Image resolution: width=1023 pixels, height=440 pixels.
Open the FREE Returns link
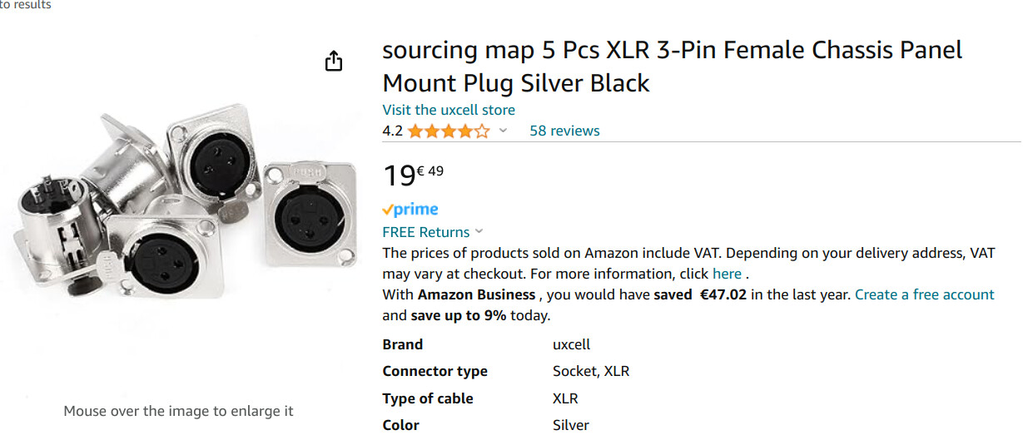pos(425,232)
